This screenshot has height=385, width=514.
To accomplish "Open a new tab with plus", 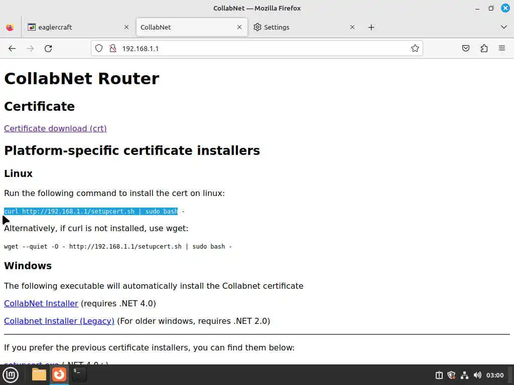I will point(371,27).
